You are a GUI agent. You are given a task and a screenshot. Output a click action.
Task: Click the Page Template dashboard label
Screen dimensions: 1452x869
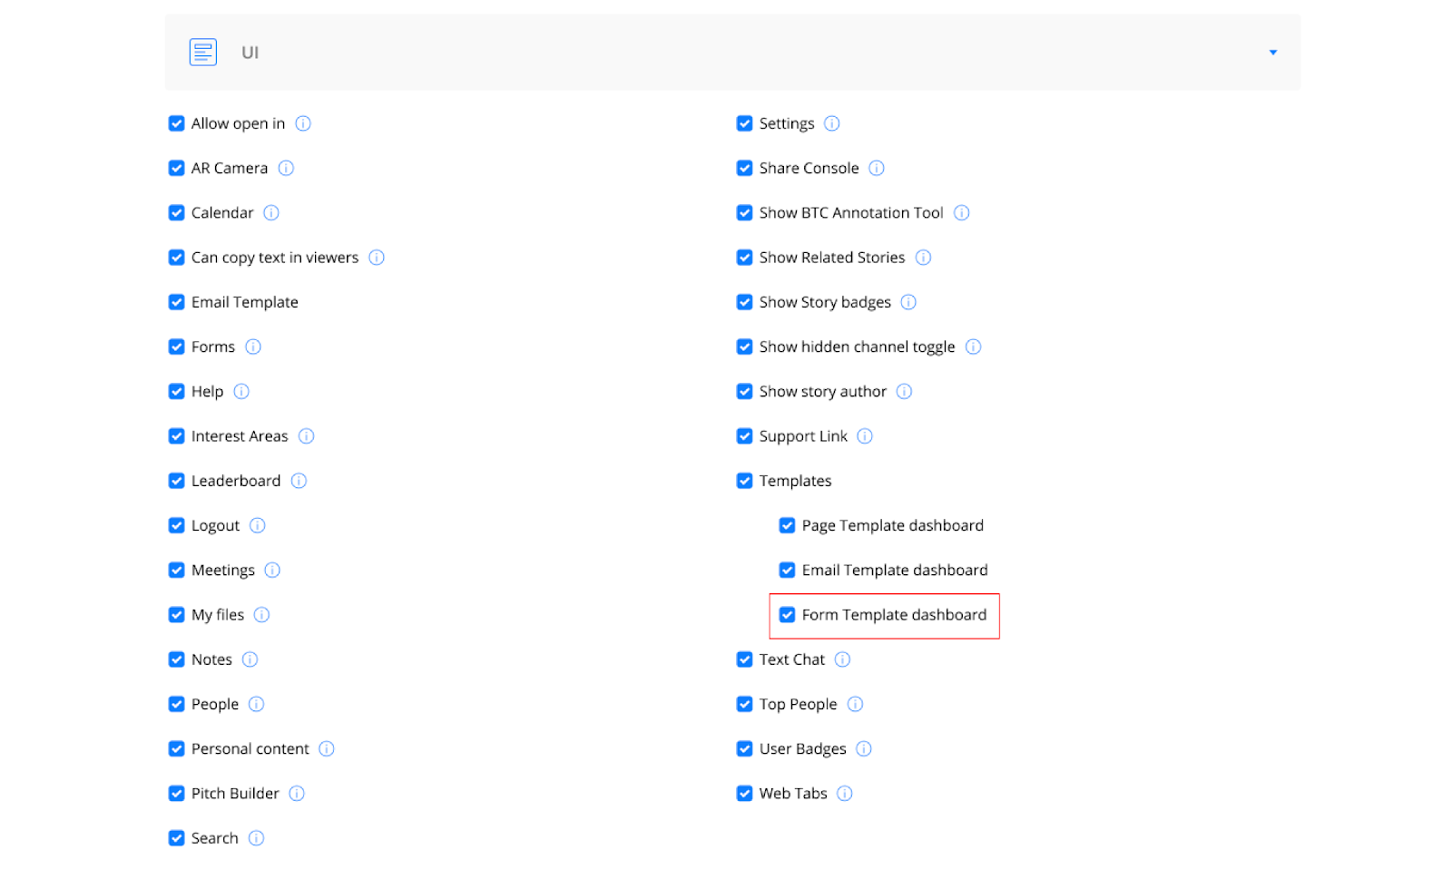(x=892, y=525)
